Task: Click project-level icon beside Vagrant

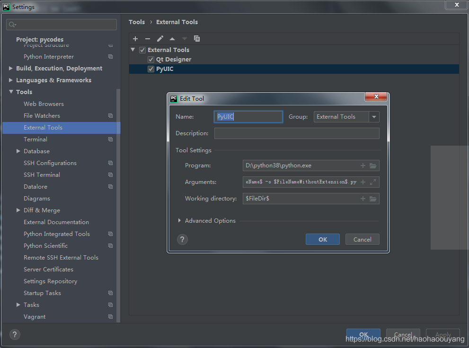Action: tap(110, 317)
